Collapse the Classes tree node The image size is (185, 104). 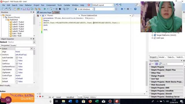click(x=1, y=15)
